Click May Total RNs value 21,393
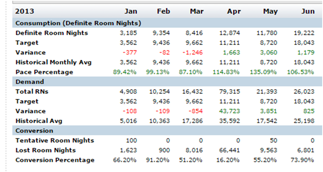The image size is (323, 172). tap(267, 91)
